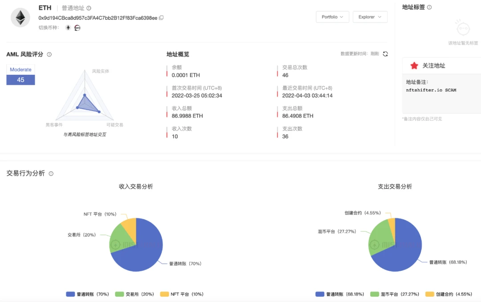Click outgoing count value 36
This screenshot has height=302, width=481.
[x=285, y=136]
